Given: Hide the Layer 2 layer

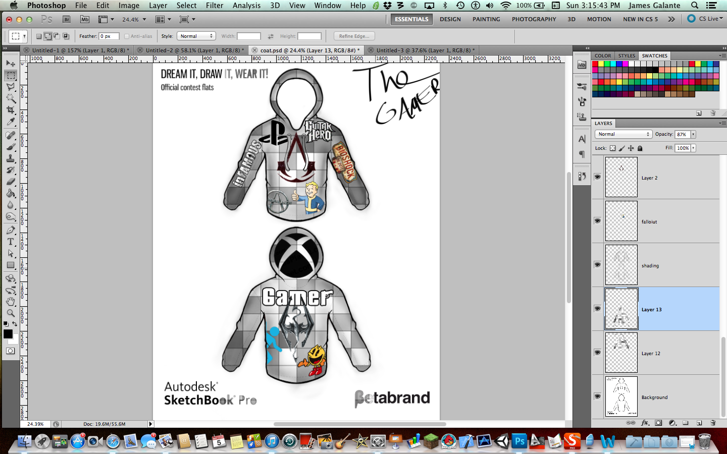Looking at the screenshot, I should click(597, 177).
